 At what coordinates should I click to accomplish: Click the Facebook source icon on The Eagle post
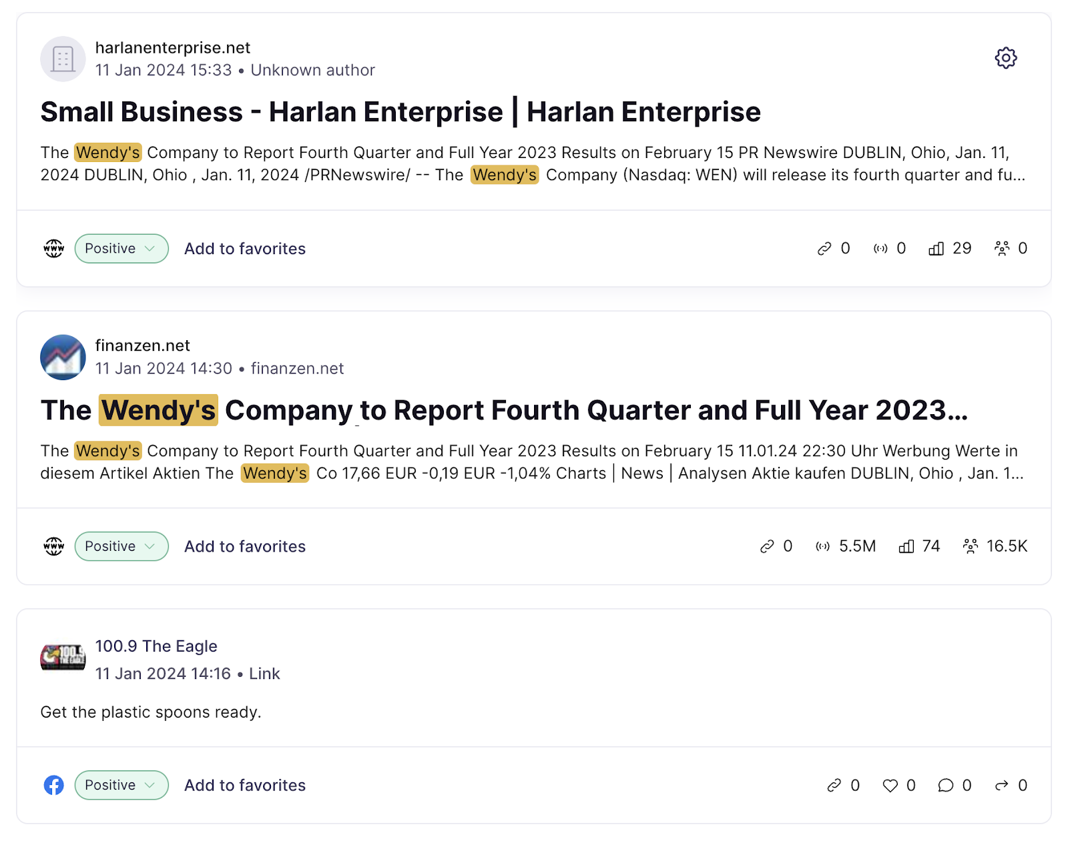coord(54,785)
